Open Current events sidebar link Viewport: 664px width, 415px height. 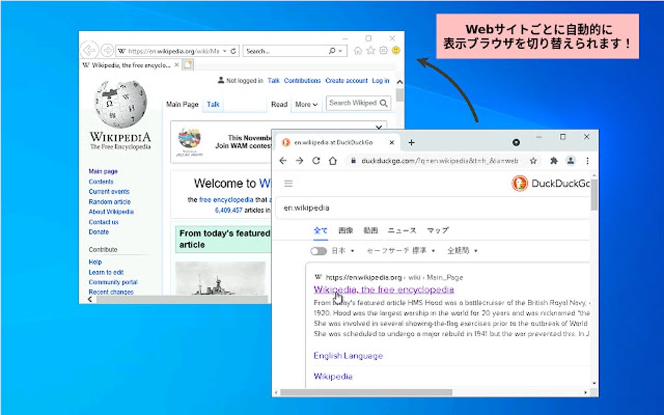click(109, 192)
